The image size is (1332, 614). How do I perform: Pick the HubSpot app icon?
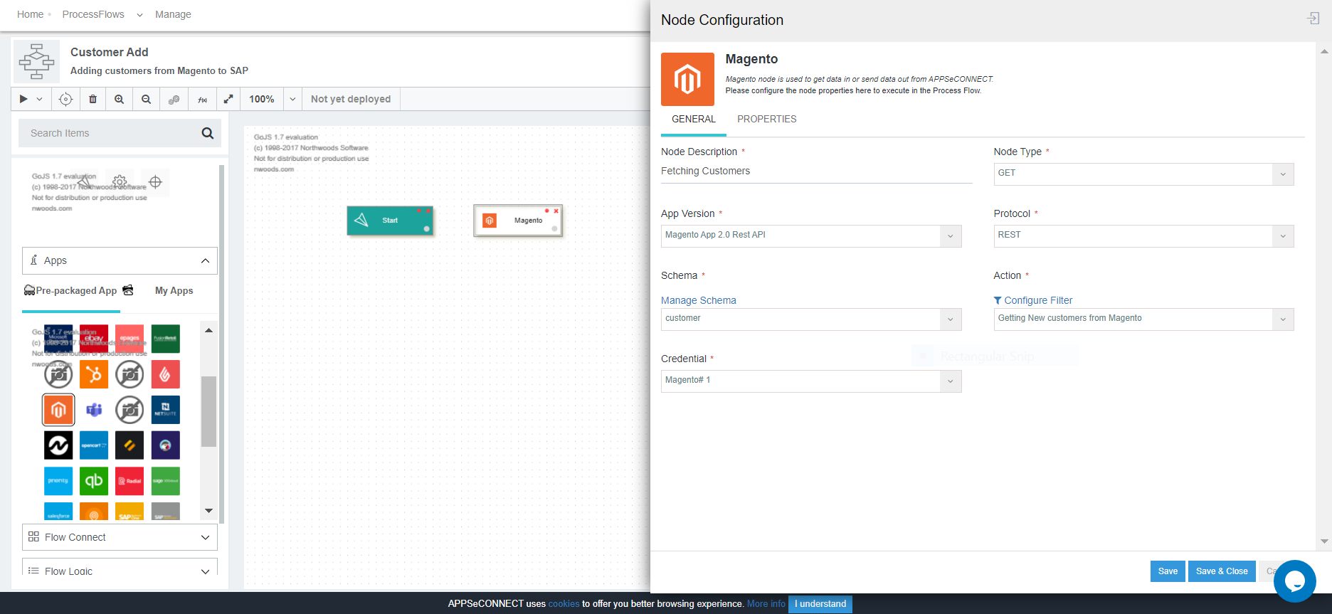(94, 374)
